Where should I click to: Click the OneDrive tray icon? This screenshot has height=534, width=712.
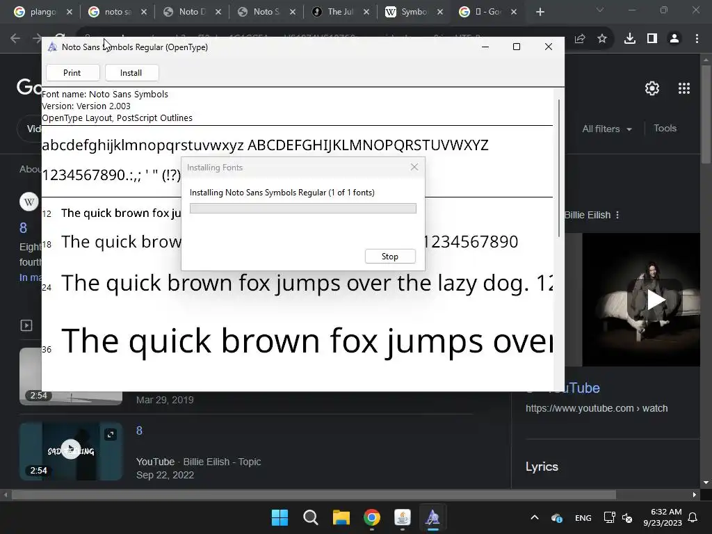coord(557,517)
